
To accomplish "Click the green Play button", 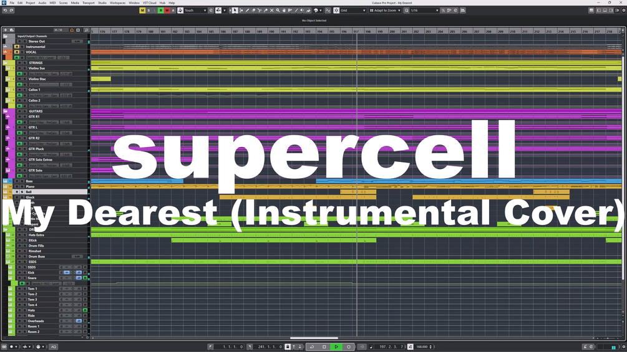I will click(x=336, y=346).
